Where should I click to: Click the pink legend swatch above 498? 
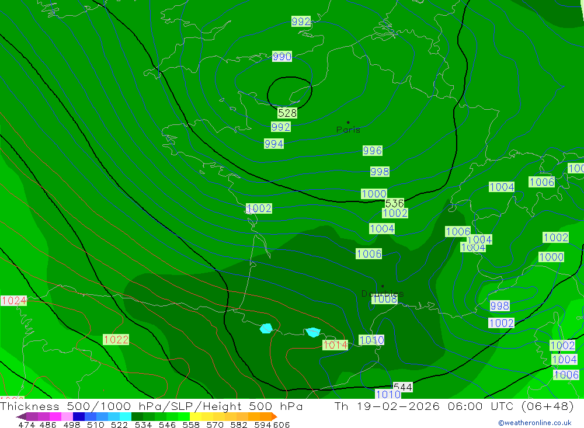click(67, 416)
